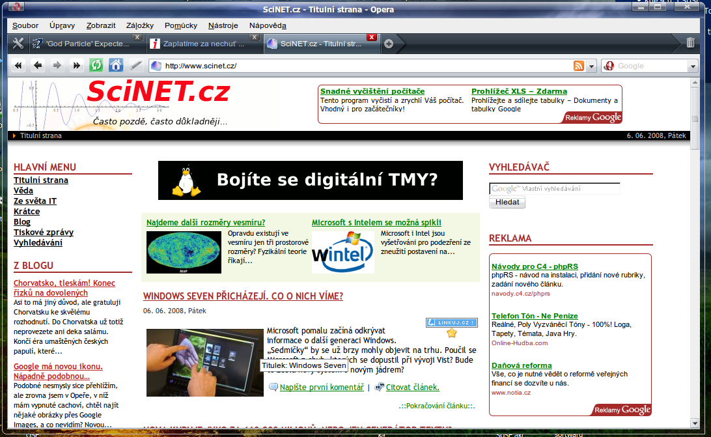Switch to the 'God Particle' tab
The image size is (711, 437).
click(86, 44)
